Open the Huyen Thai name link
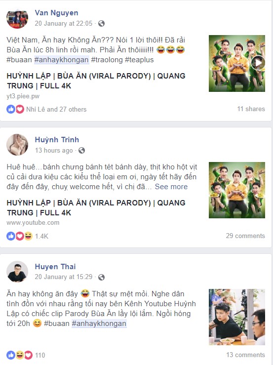273x365 pixels. (x=55, y=267)
